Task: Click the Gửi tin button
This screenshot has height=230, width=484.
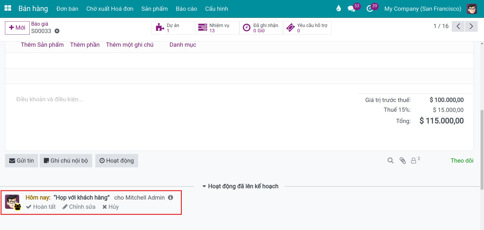Action: coord(22,161)
